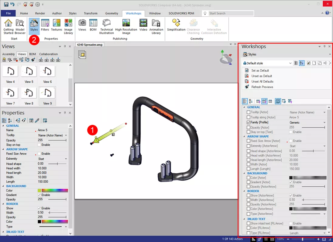333x242 pixels.
Task: Switch to the Assembly tab in the left panel
Action: (x=9, y=54)
